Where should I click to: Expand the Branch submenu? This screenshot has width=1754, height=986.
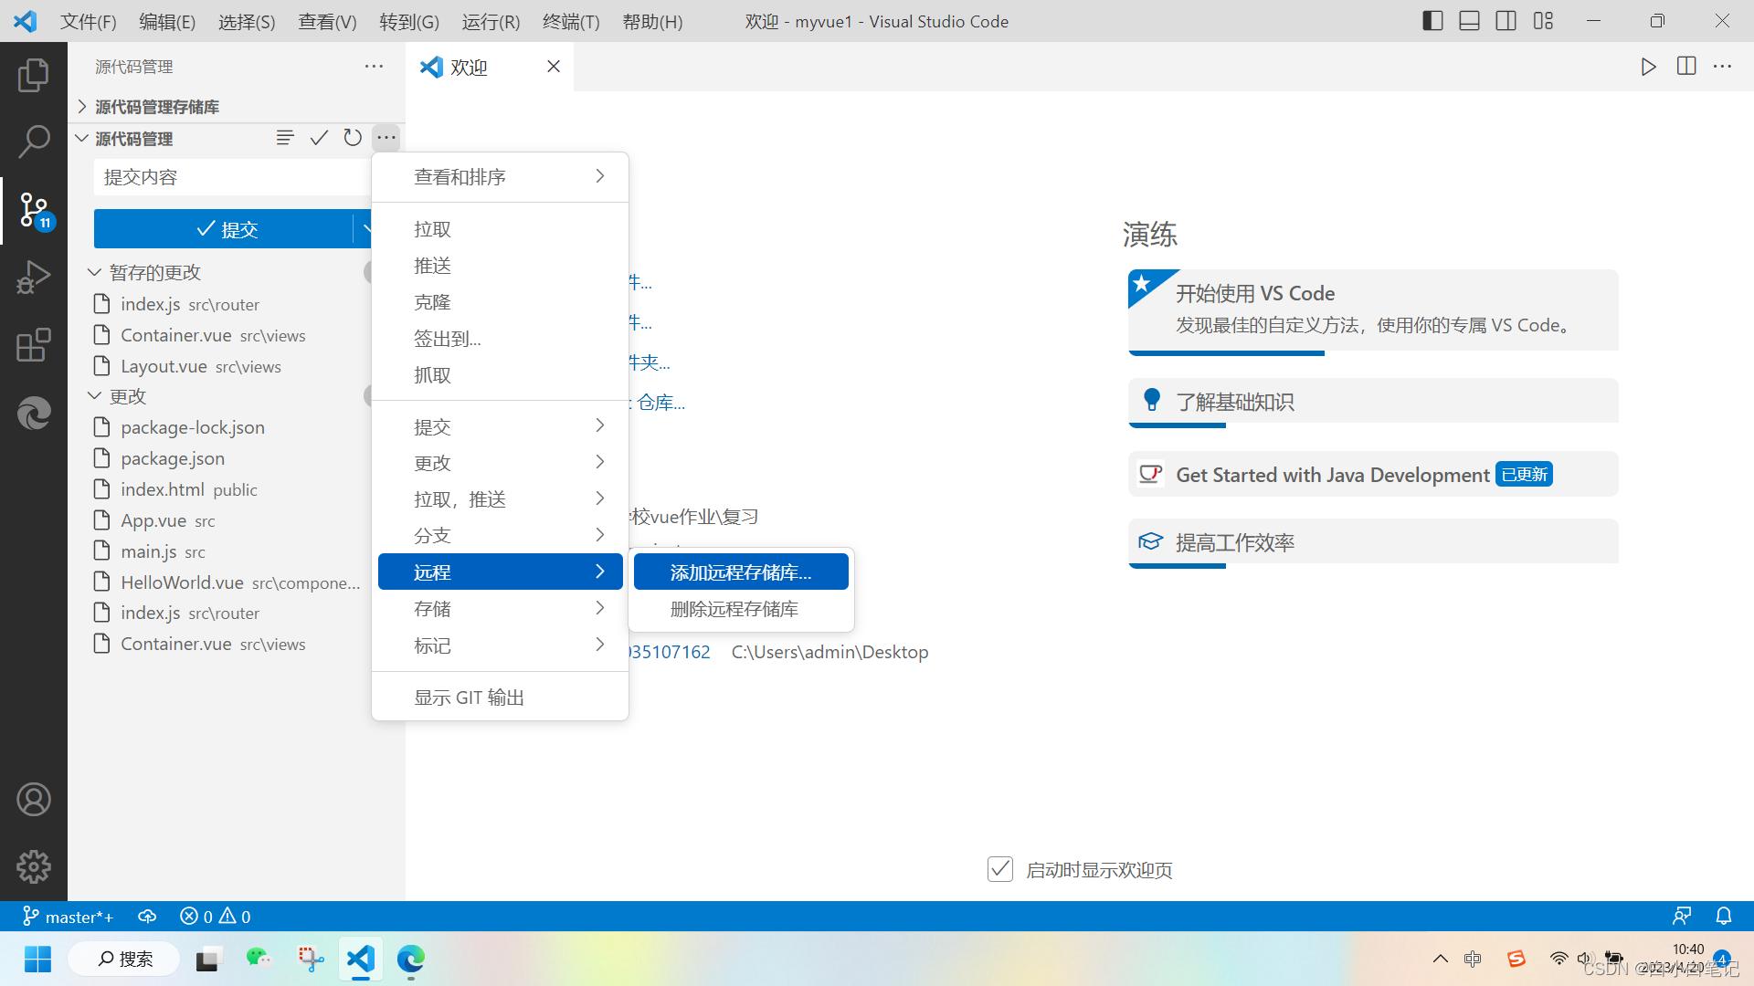[500, 536]
